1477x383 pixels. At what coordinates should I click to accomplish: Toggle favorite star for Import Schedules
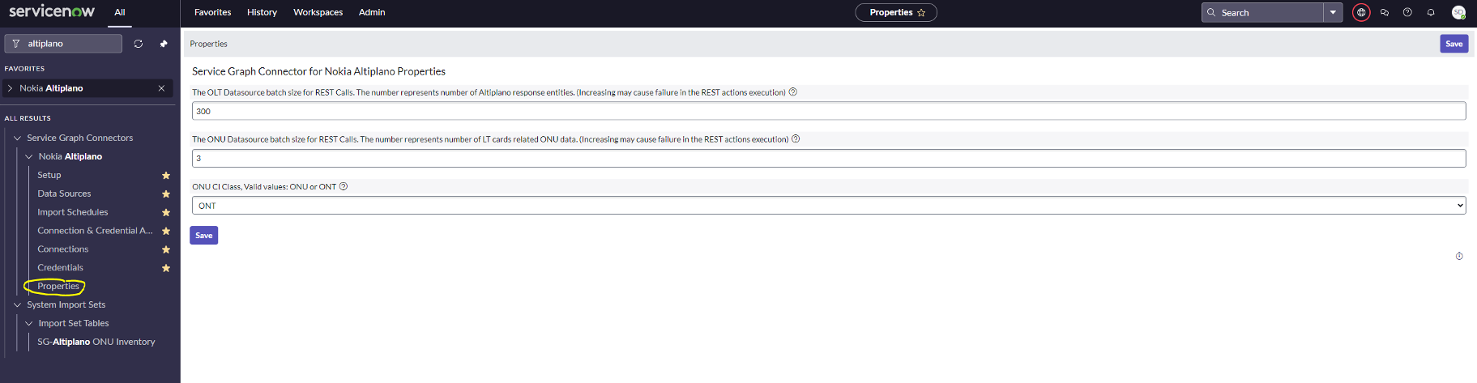pyautogui.click(x=166, y=213)
